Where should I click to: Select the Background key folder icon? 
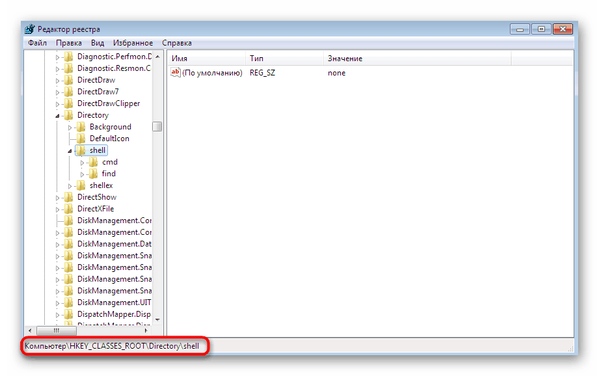pyautogui.click(x=81, y=127)
